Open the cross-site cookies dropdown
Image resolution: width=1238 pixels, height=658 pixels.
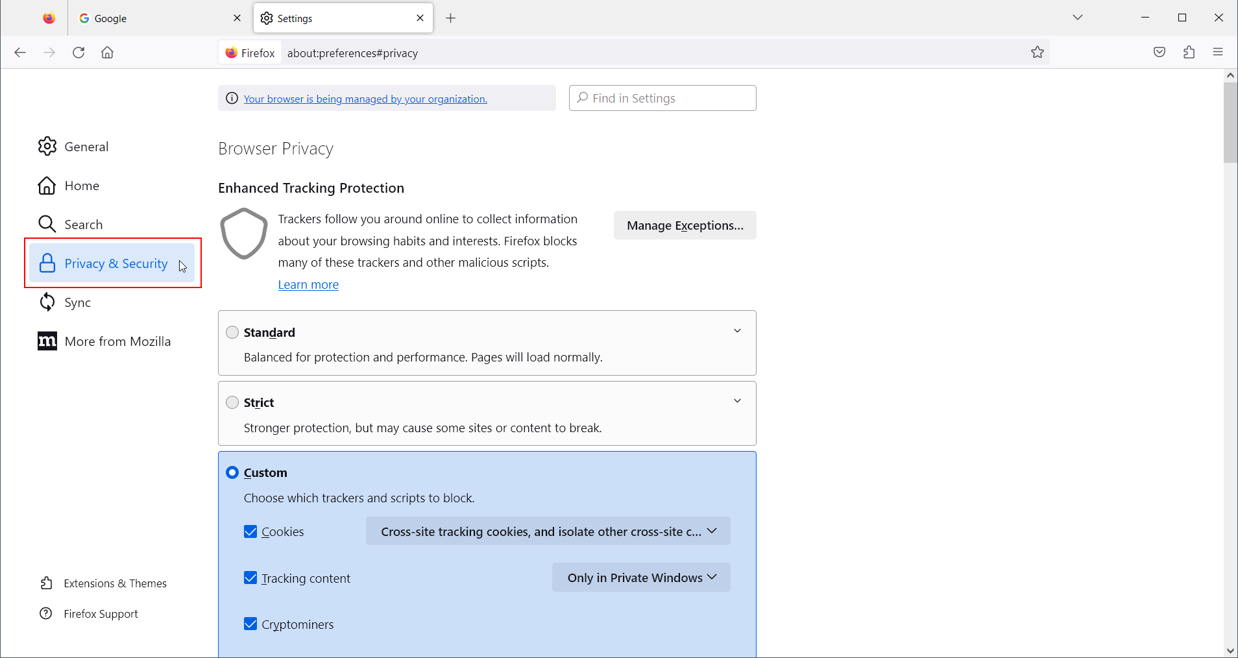(x=547, y=531)
